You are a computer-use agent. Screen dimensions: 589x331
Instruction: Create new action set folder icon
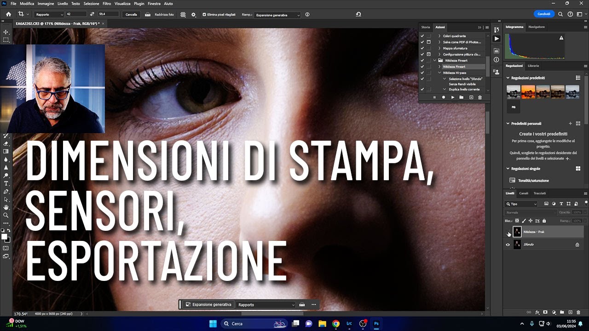pos(462,97)
